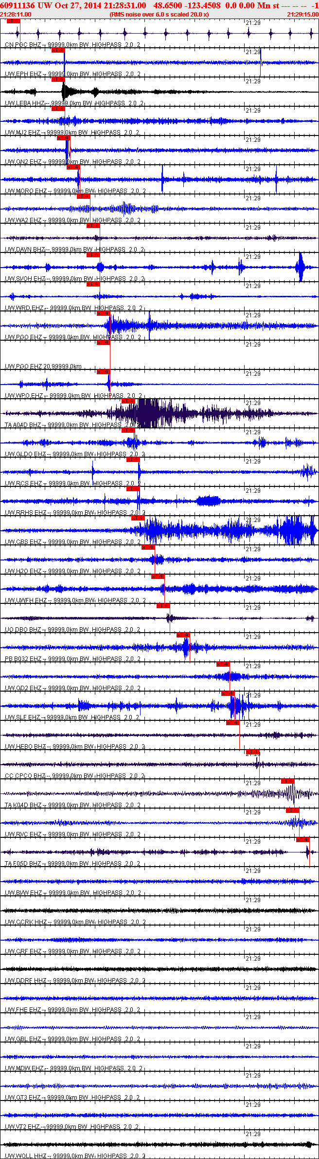319x1159 pixels.
Task: Select the red pick flag on the UW.EPH trace
Action: pos(58,50)
